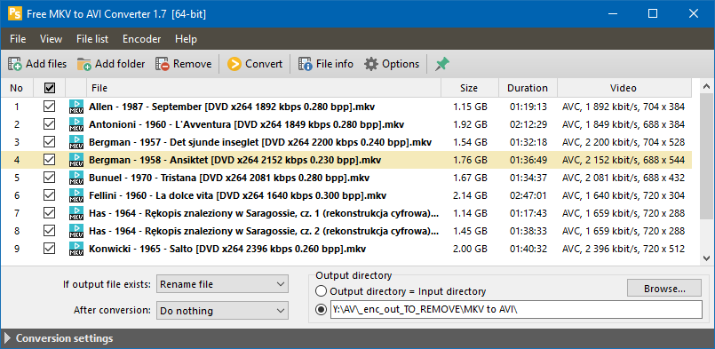
Task: Click the Browse... button
Action: pyautogui.click(x=664, y=289)
